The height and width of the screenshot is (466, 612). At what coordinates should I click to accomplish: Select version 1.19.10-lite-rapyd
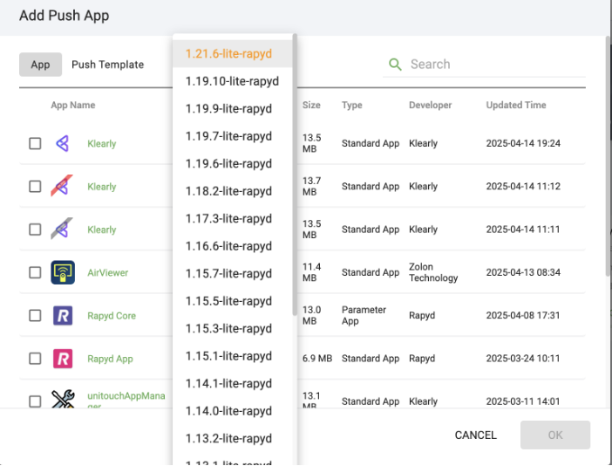(233, 81)
